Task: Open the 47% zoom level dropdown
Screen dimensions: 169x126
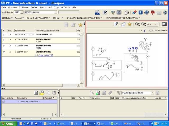Action: [x=156, y=24]
